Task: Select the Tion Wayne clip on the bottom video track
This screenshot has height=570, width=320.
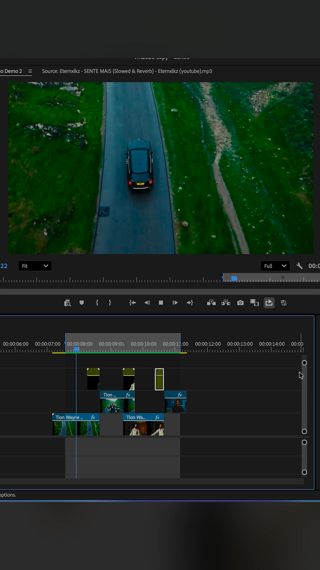Action: 76,425
